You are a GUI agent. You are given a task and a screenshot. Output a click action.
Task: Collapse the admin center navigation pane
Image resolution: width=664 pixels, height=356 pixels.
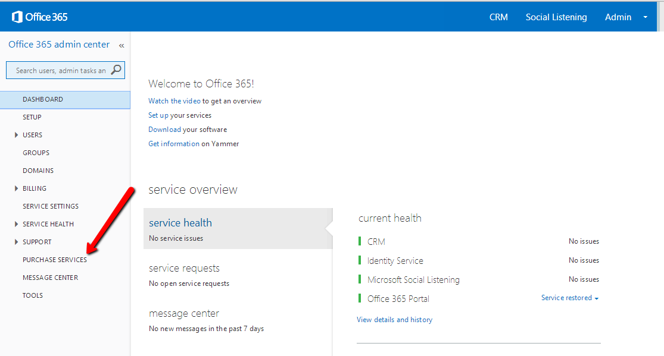(x=121, y=45)
